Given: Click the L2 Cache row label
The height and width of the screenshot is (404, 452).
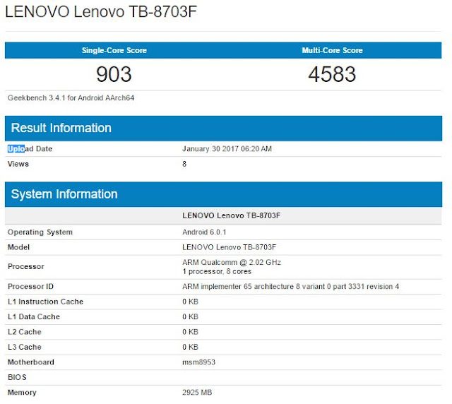Looking at the screenshot, I should coord(25,332).
